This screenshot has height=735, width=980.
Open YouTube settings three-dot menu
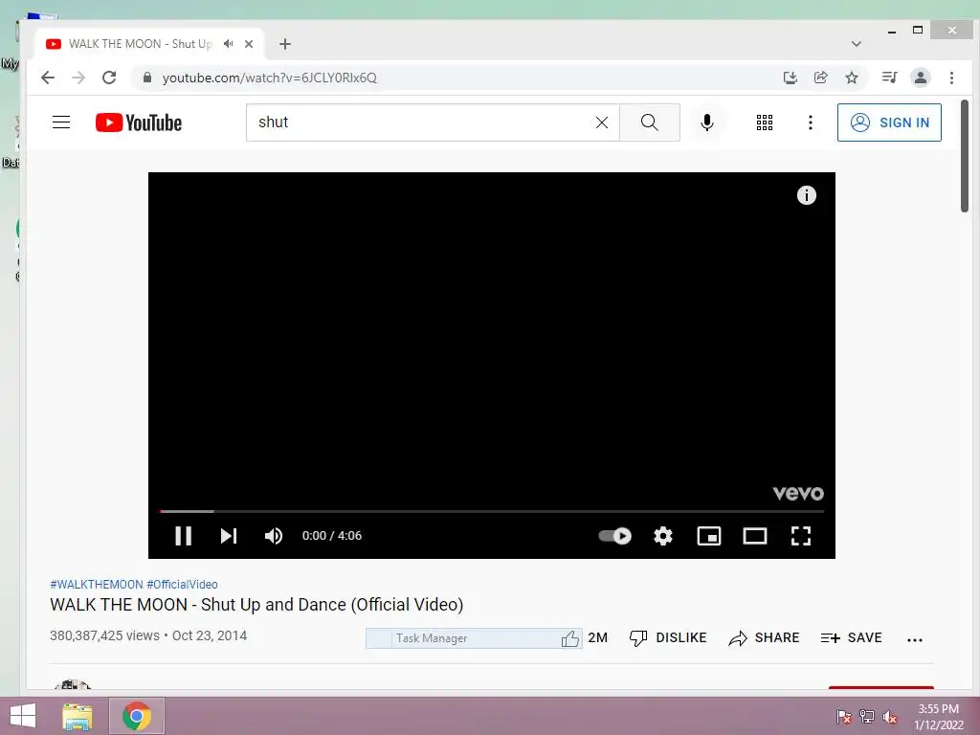click(811, 122)
